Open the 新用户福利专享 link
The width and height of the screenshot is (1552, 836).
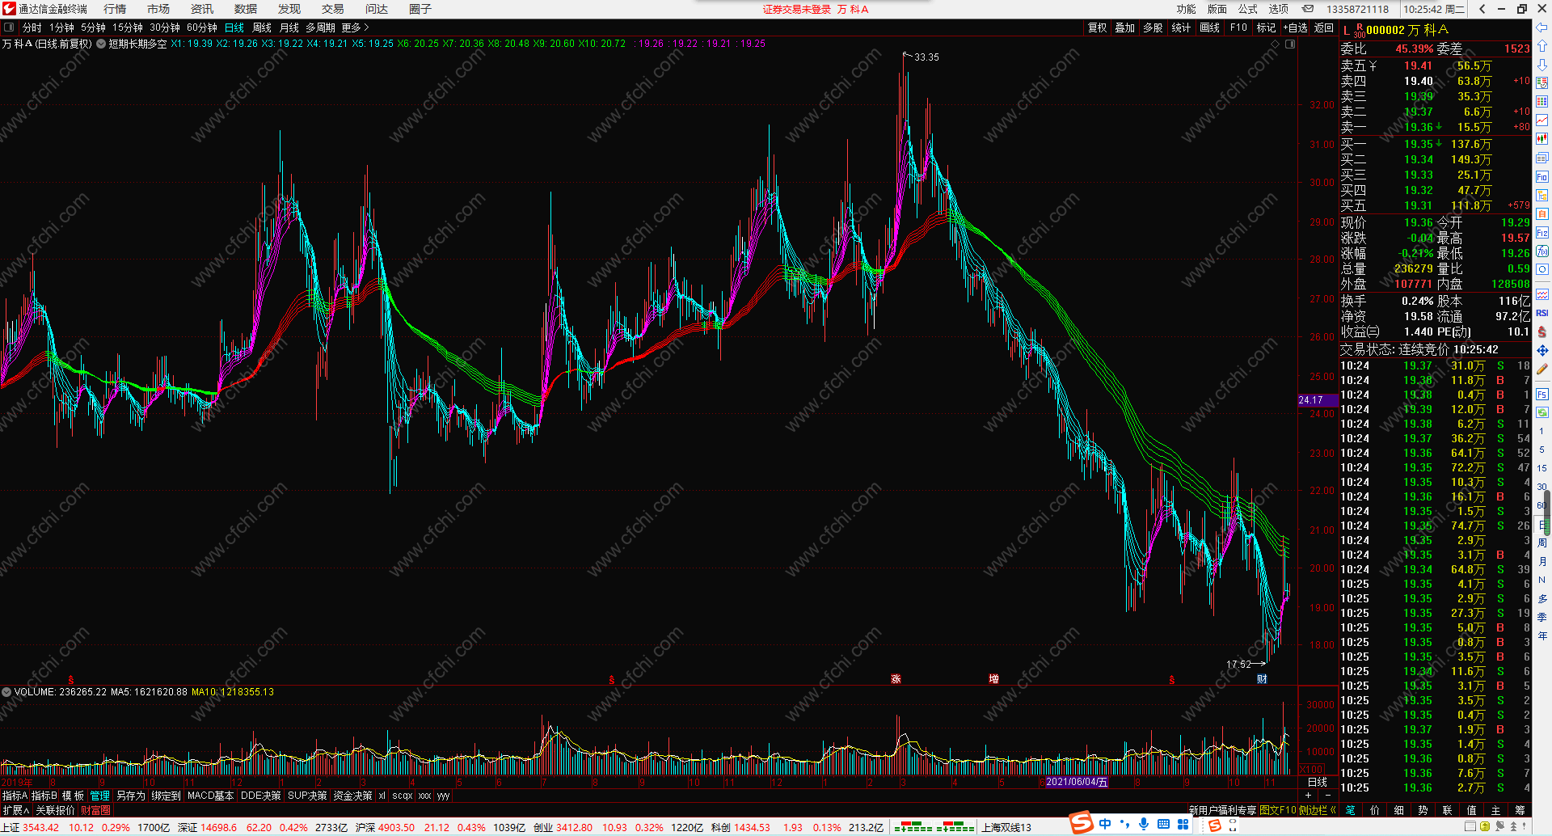[1221, 810]
